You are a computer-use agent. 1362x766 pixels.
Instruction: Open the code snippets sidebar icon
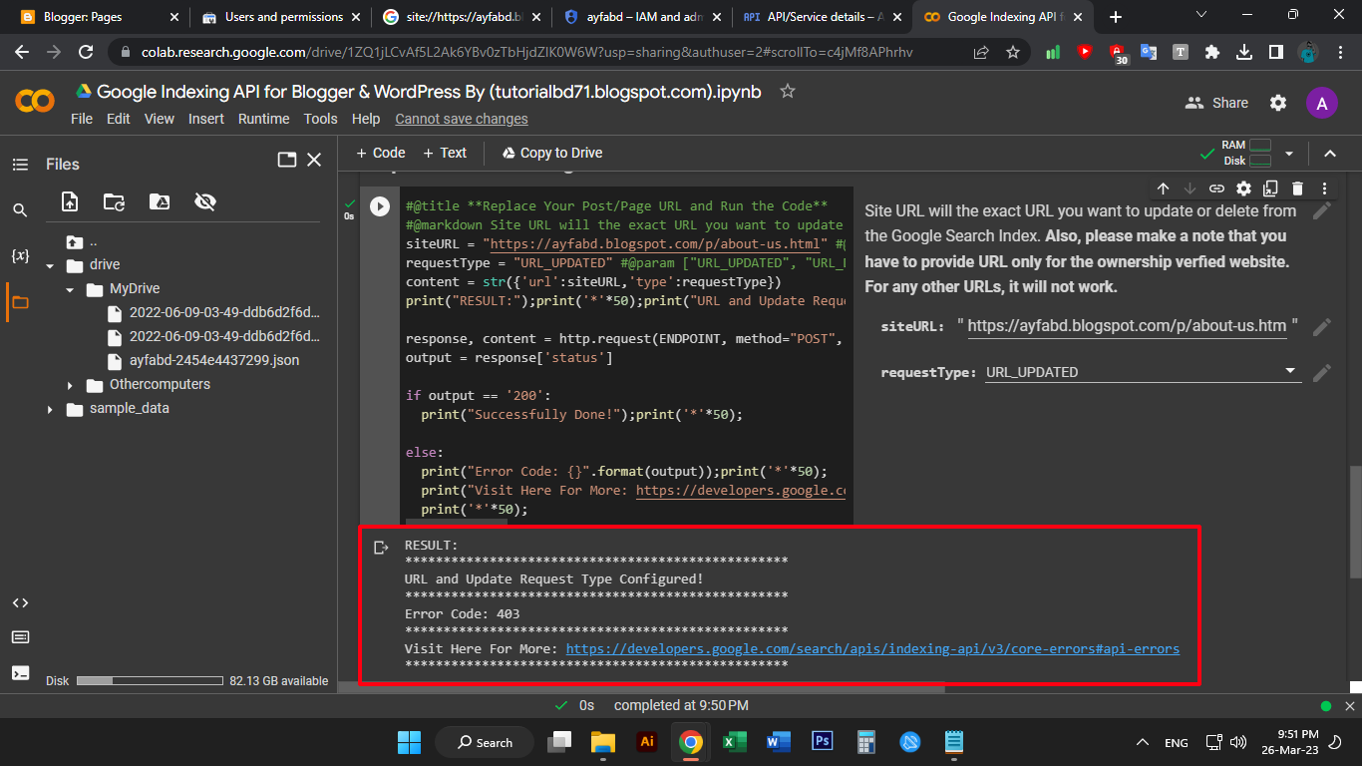(20, 603)
